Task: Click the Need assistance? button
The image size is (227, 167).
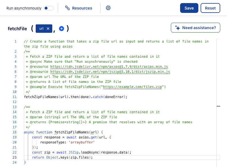Action: (195, 28)
